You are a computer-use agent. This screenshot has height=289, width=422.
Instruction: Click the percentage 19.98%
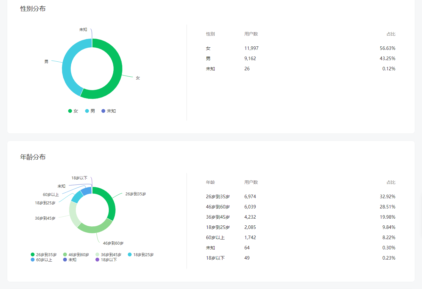[x=387, y=217]
